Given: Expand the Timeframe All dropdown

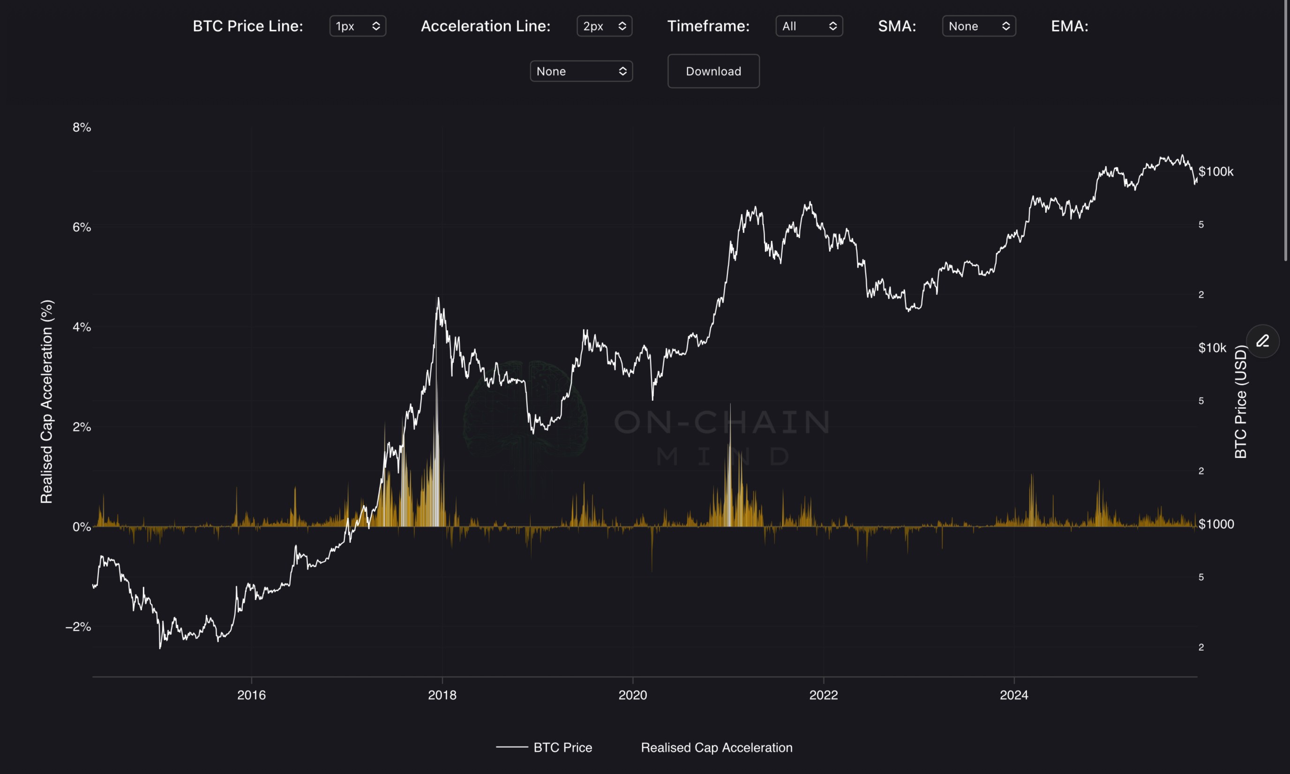Looking at the screenshot, I should pos(809,26).
